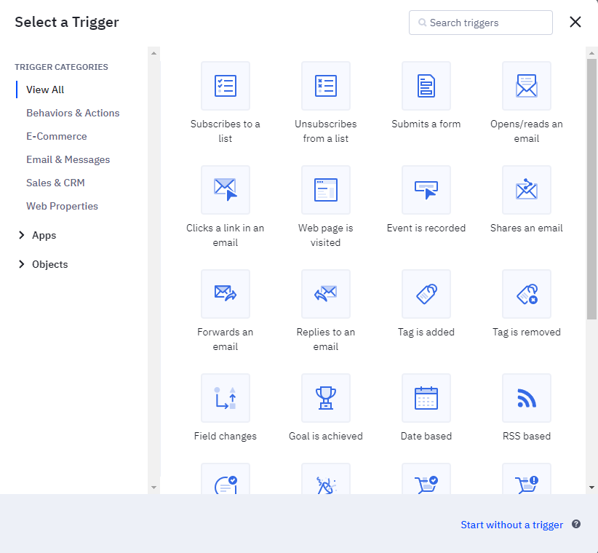The width and height of the screenshot is (598, 553).
Task: Open the View All category
Action: [45, 89]
